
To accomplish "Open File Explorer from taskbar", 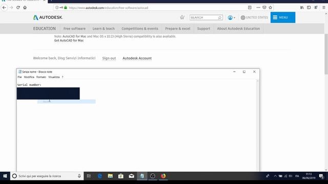I will point(110,176).
